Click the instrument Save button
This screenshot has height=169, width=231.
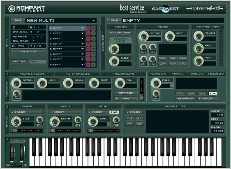pyautogui.click(x=114, y=20)
